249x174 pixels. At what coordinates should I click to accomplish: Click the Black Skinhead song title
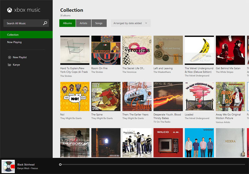tap(26, 165)
